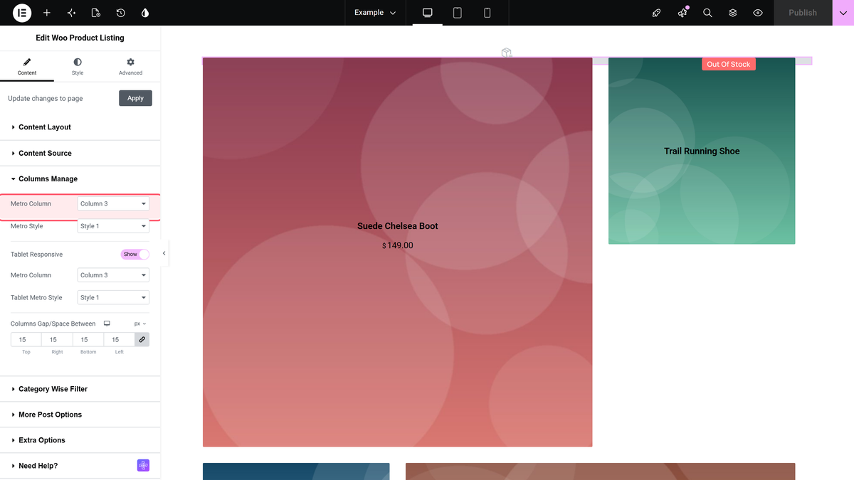Image resolution: width=854 pixels, height=480 pixels.
Task: Click the Update changes to page text
Action: (46, 98)
